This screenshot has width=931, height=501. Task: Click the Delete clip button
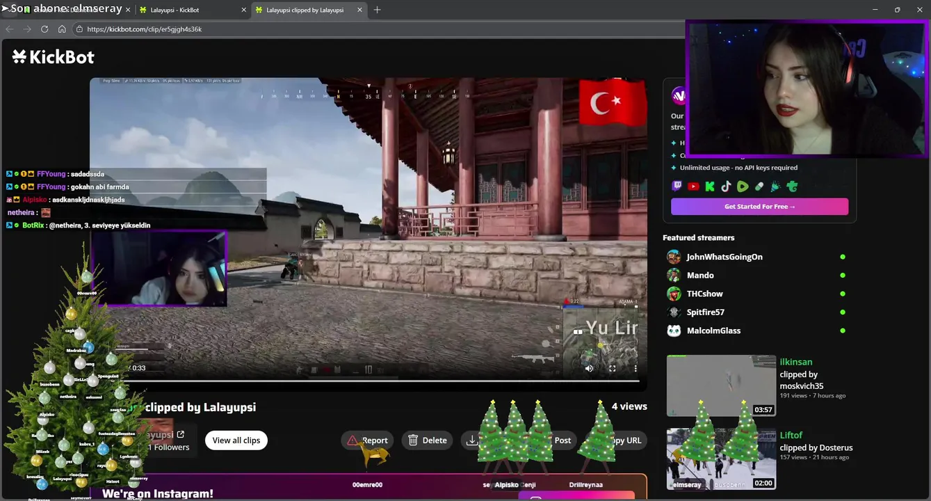[427, 440]
